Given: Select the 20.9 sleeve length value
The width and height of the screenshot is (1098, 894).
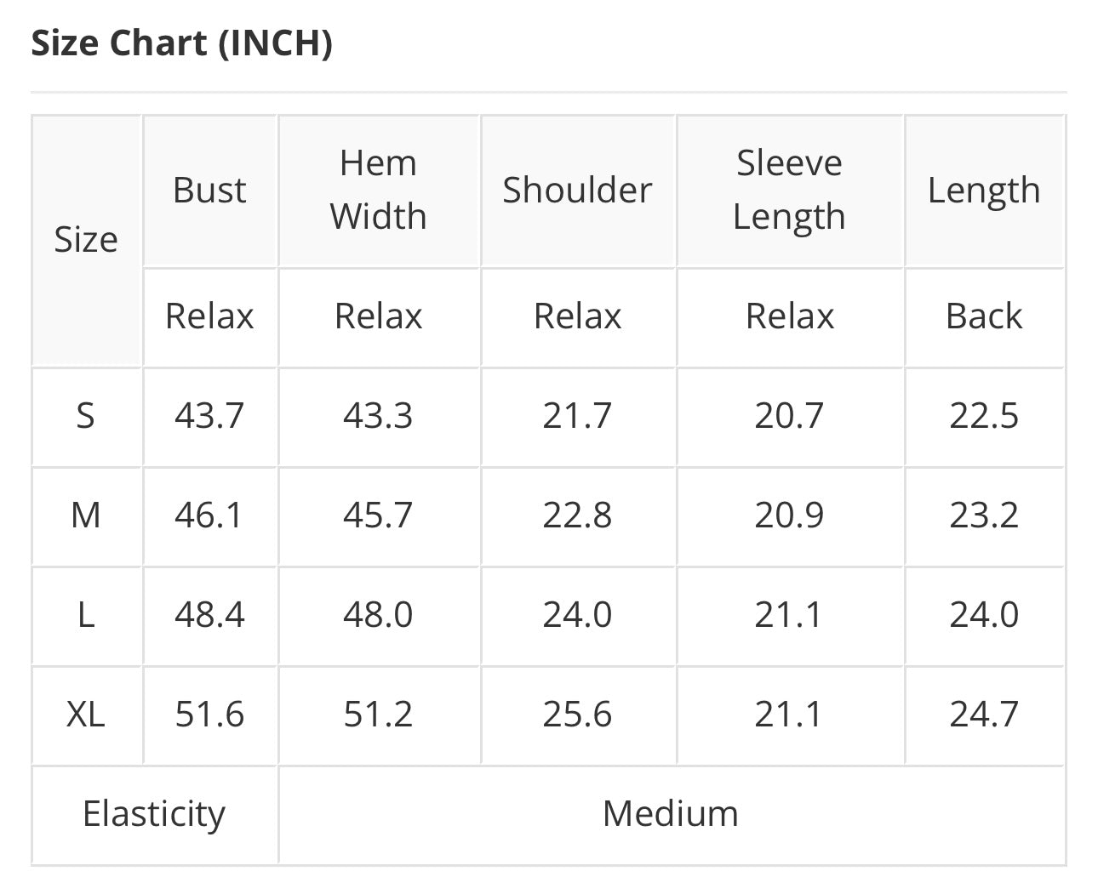Looking at the screenshot, I should pos(789,515).
